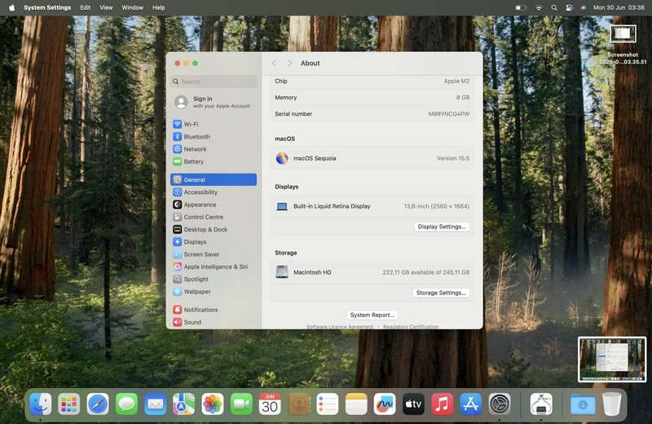
Task: Open the Apple menu
Action: point(11,7)
